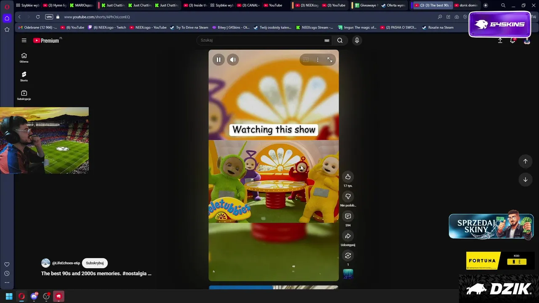The width and height of the screenshot is (539, 303).
Task: Open Shorts in YouTube sidebar
Action: pyautogui.click(x=24, y=77)
